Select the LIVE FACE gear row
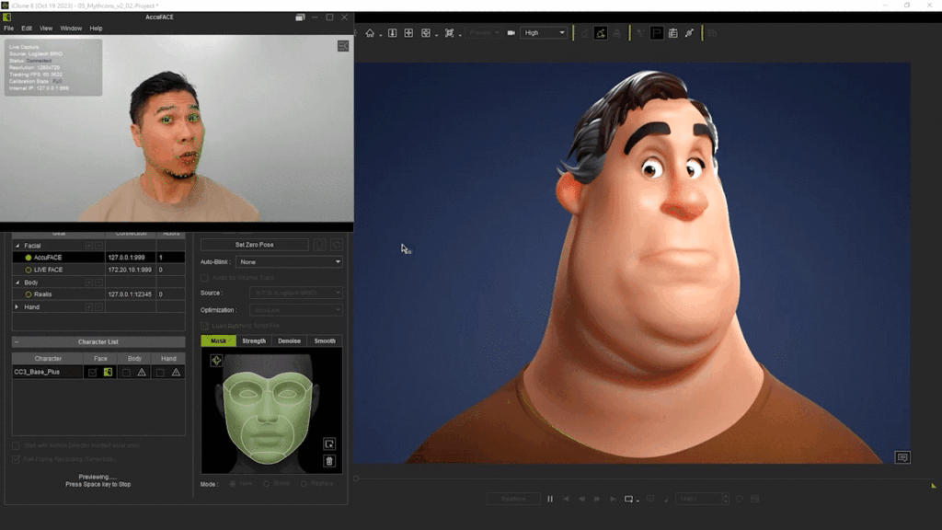This screenshot has height=530, width=942. 98,270
